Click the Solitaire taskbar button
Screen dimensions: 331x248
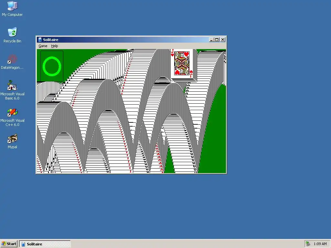[x=45, y=244]
